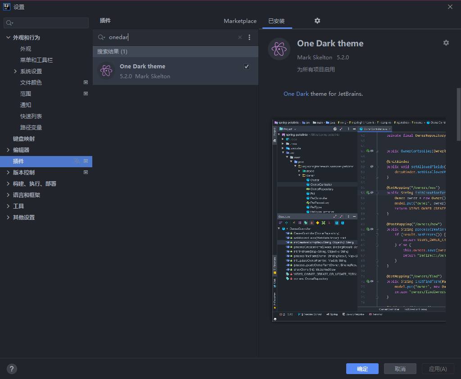Open the One Dark hyperlink in description
The height and width of the screenshot is (379, 461).
(296, 94)
